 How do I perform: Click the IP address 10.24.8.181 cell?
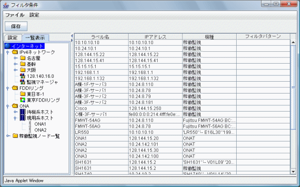coord(155,103)
